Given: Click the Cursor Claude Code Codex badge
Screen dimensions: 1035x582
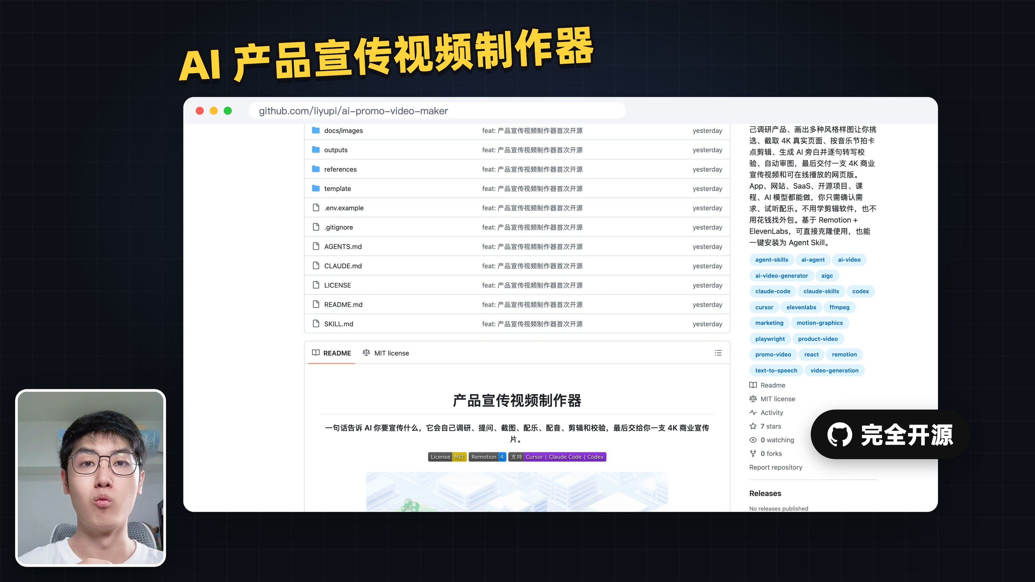Looking at the screenshot, I should click(x=557, y=457).
